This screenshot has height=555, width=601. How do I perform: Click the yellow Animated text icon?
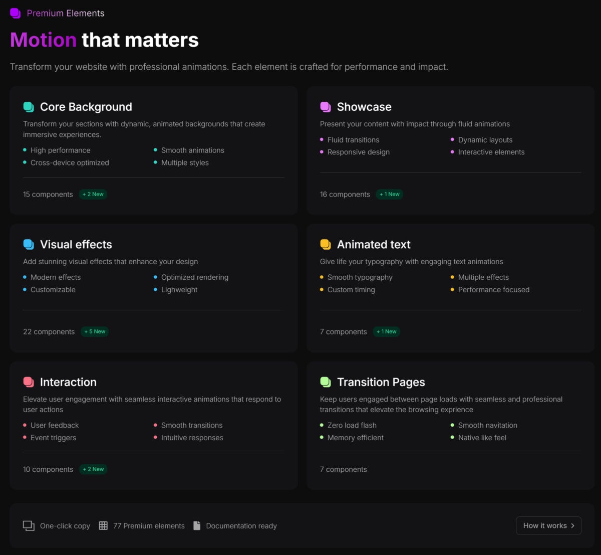click(x=326, y=245)
